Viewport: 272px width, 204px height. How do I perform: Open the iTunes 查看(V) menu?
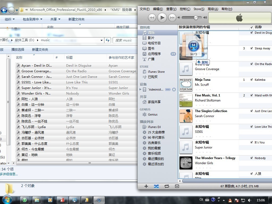(171, 9)
